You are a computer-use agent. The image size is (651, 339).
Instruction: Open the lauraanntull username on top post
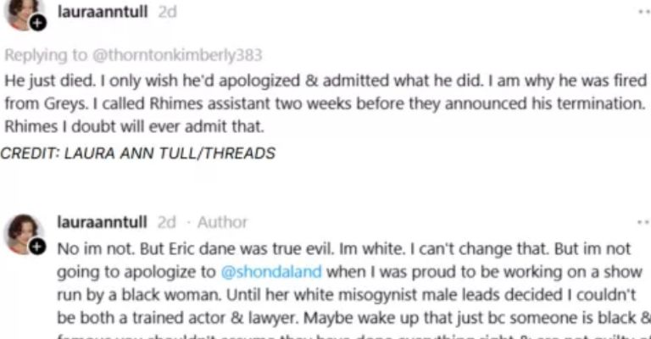pos(102,12)
